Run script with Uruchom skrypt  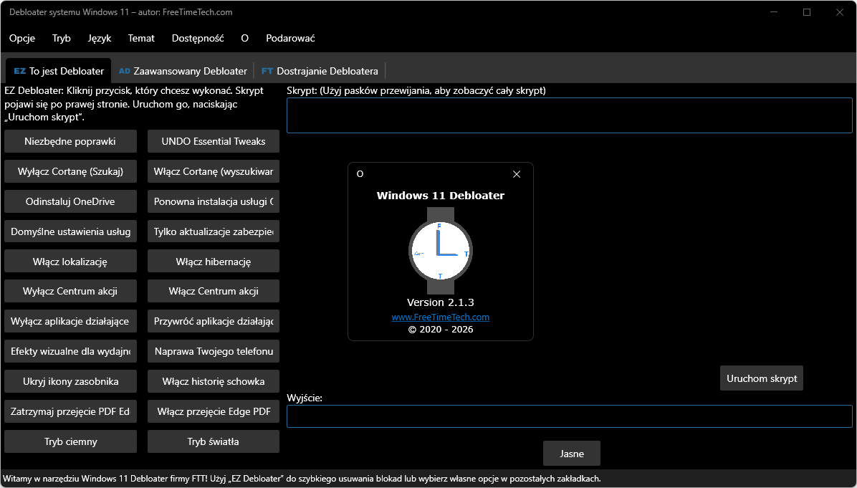(762, 378)
